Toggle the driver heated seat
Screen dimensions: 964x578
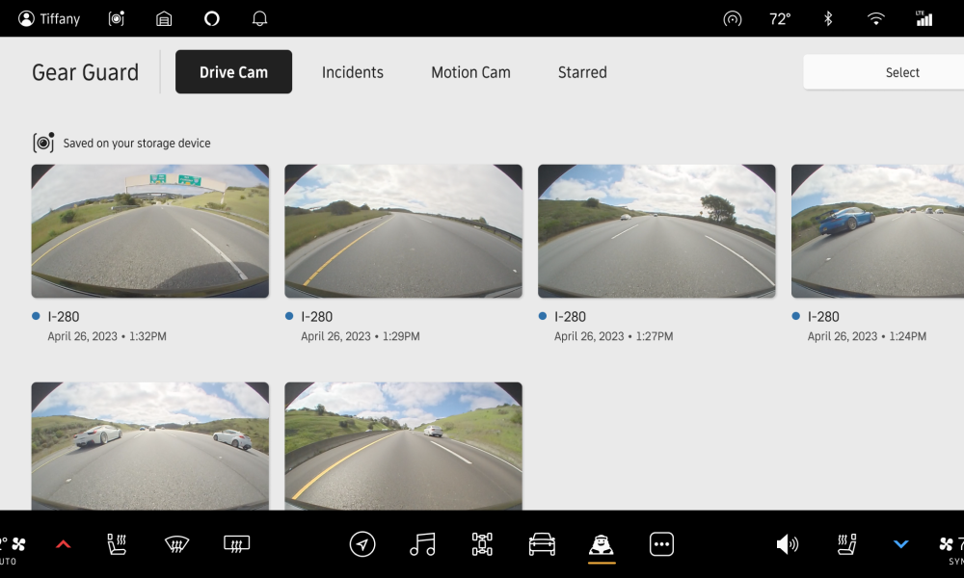click(117, 544)
